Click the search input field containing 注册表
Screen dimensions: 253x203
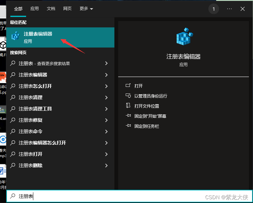pos(129,196)
